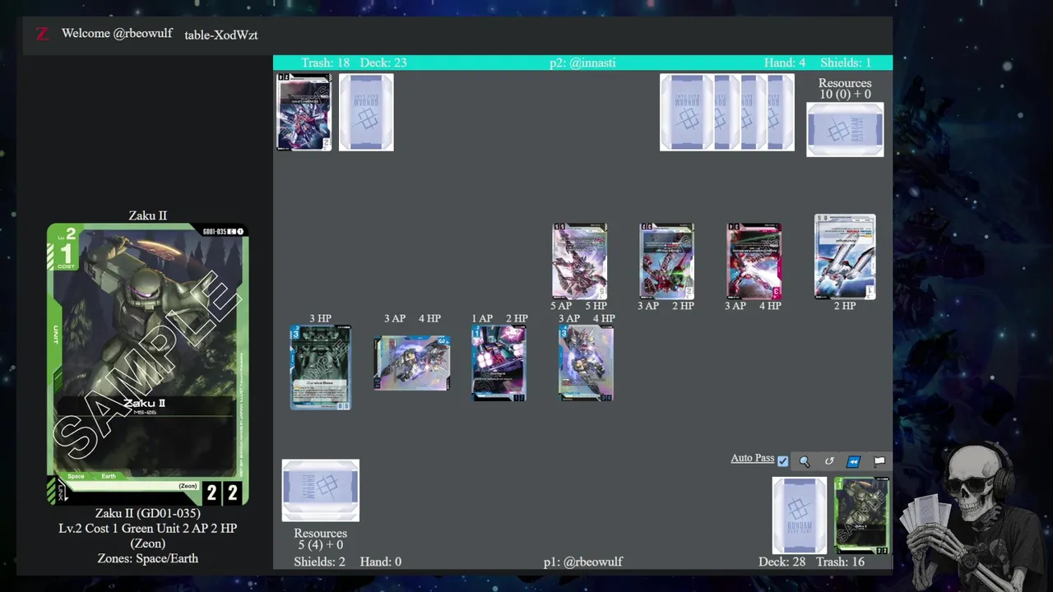Select opponent's red 3 AP 4 HP unit
1053x592 pixels.
point(754,261)
